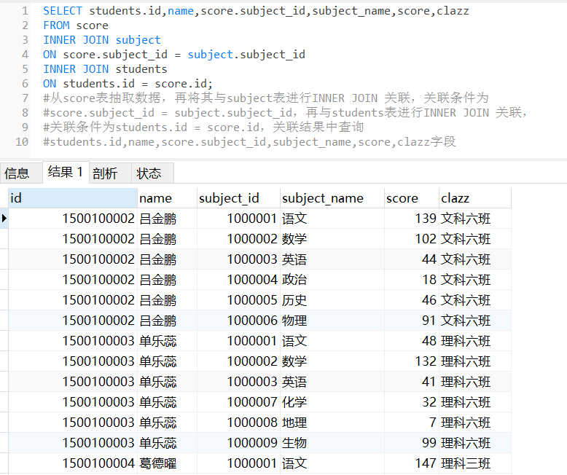Select score cell with value 18
The width and height of the screenshot is (567, 475).
point(412,280)
